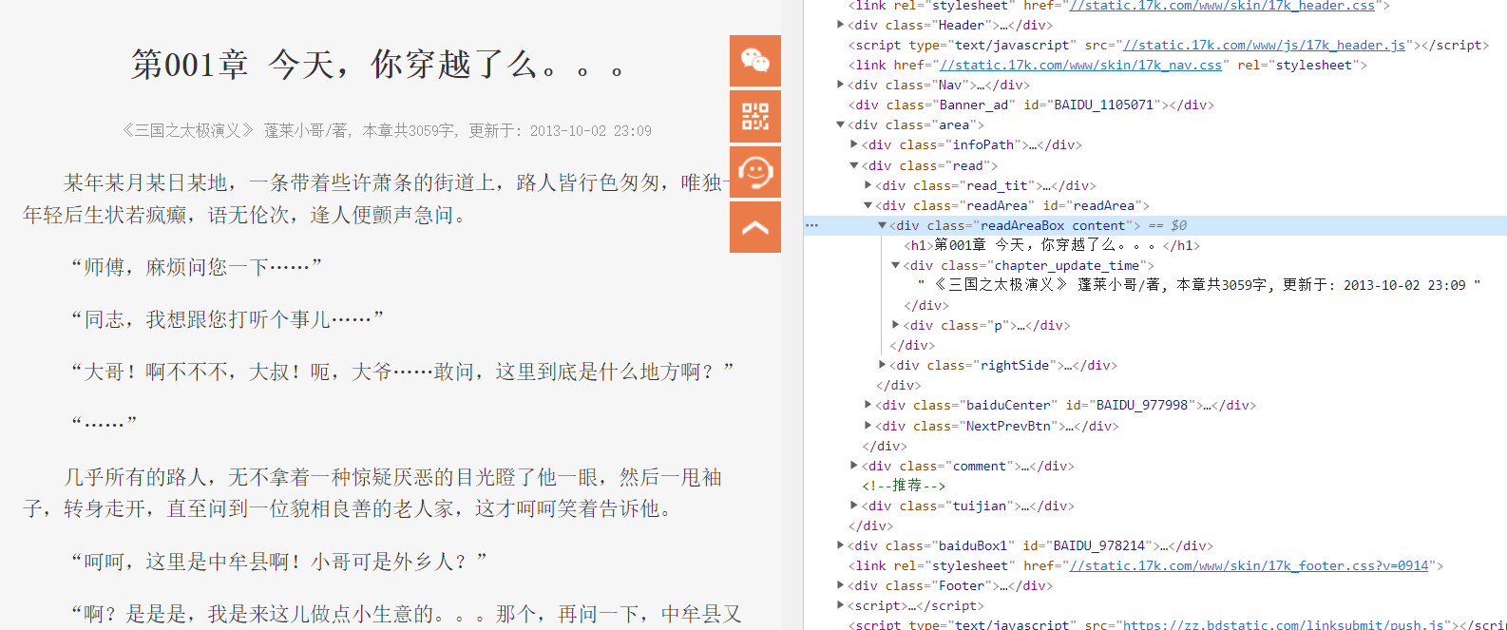Expand the div class Nav node
The width and height of the screenshot is (1507, 630).
[840, 85]
